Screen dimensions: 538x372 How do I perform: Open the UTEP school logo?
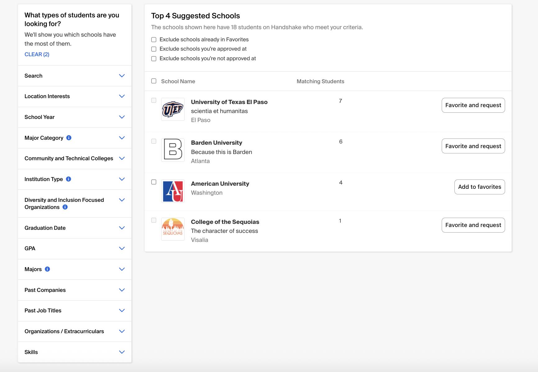pos(173,109)
